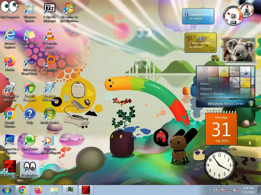Select Music + Pictures in gadget
The image size is (261, 195).
pos(212,94)
